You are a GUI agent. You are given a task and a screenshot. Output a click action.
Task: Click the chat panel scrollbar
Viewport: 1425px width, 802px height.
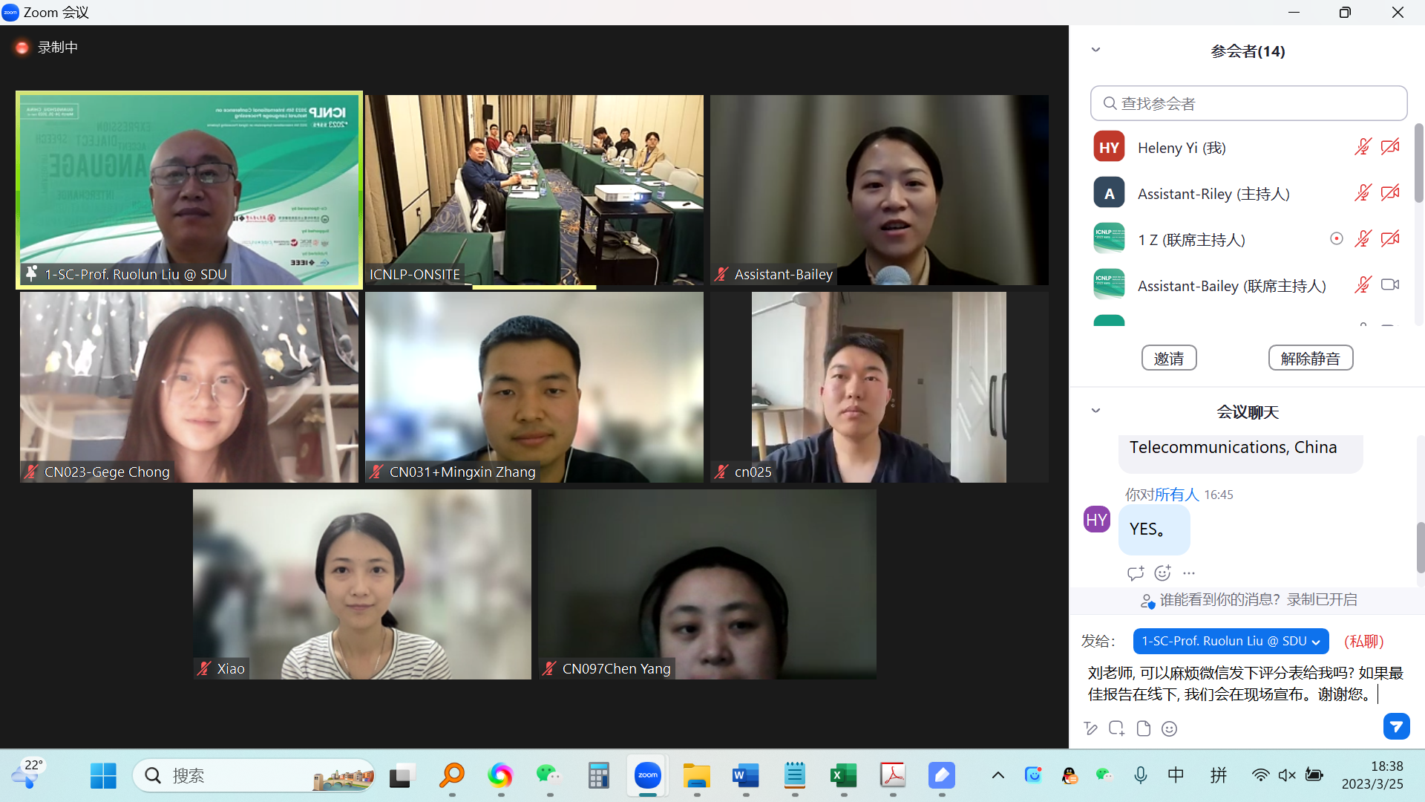[1420, 547]
